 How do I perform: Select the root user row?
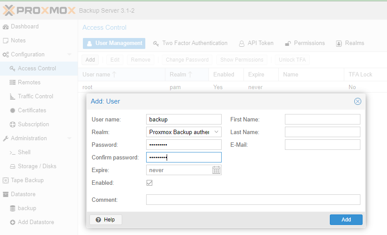click(x=233, y=87)
